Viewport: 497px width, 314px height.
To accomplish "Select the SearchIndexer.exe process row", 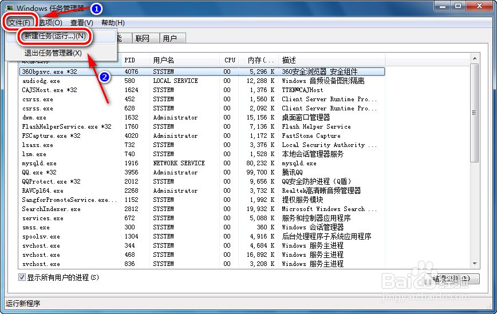I will click(x=202, y=209).
